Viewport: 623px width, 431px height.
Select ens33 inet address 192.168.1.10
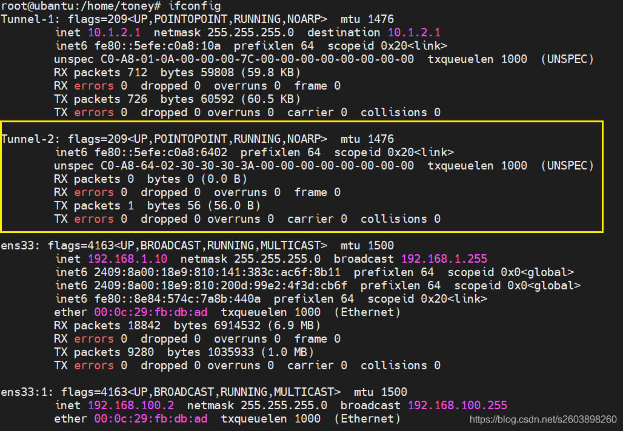[127, 258]
